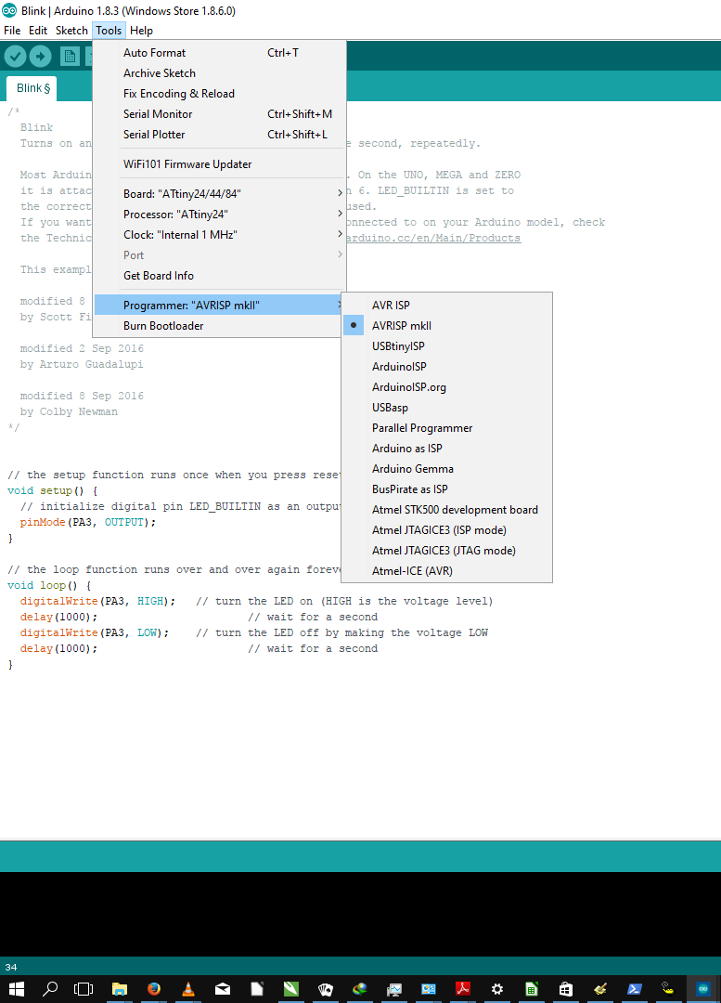Open Mail app from taskbar
Viewport: 721px width, 1003px height.
point(223,989)
